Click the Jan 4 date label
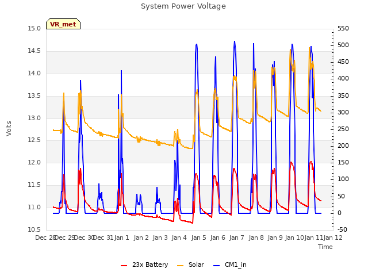The image size is (368, 276). 179,237
